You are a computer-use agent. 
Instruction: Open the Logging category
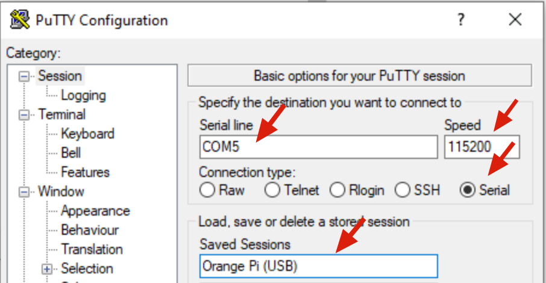(83, 96)
